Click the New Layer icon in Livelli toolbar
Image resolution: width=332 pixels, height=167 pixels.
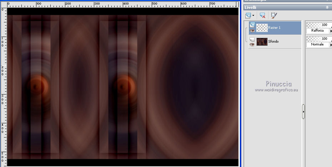pyautogui.click(x=248, y=15)
